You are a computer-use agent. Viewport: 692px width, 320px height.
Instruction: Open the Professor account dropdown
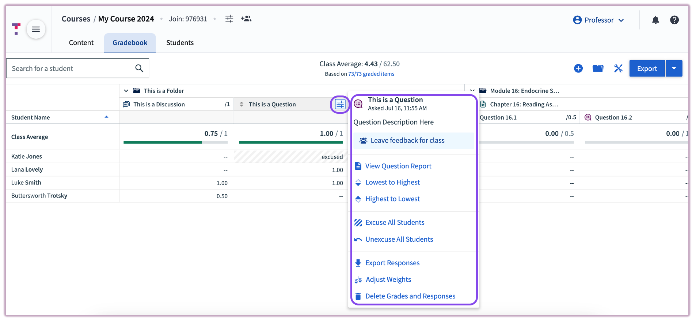coord(598,20)
